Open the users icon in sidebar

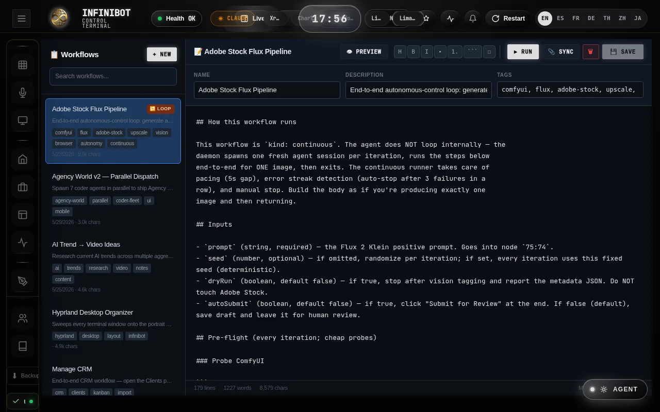pyautogui.click(x=23, y=318)
